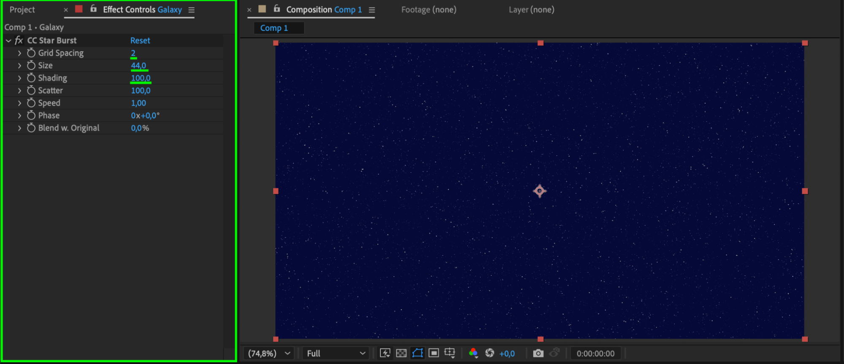Reset CC Star Burst effect
Viewport: 844px width, 364px height.
[x=140, y=40]
